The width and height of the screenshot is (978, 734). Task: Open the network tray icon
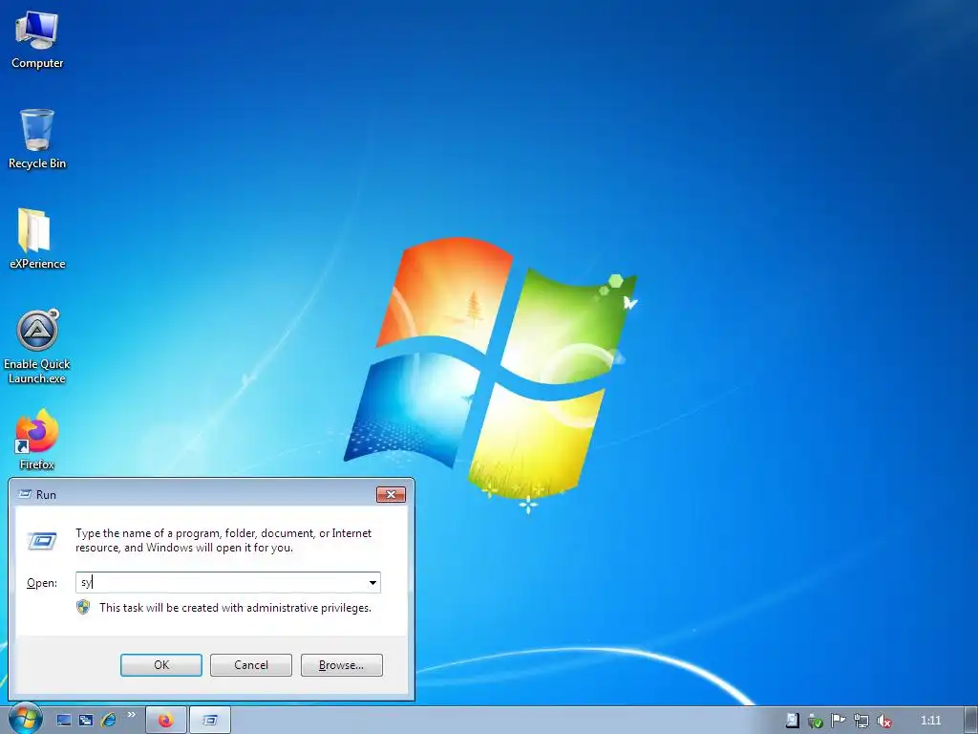(861, 721)
